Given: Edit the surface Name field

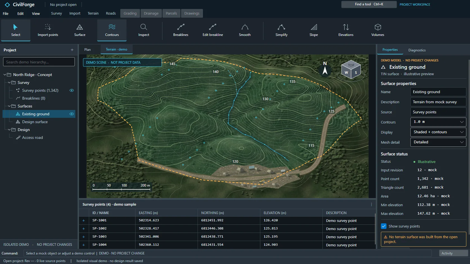Looking at the screenshot, I should (x=438, y=92).
